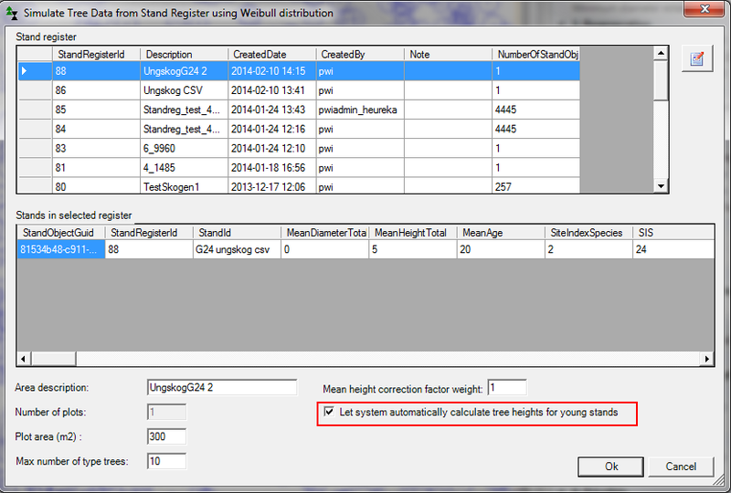Toggle automatic tree height calculation checkbox
Image resolution: width=731 pixels, height=493 pixels.
click(x=329, y=413)
